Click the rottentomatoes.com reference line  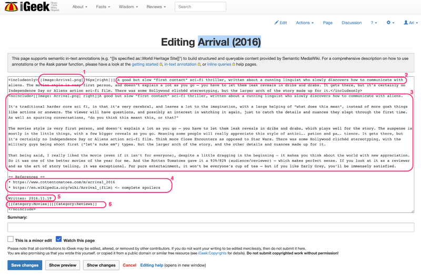click(62, 182)
